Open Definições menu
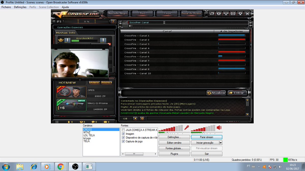 pos(20,7)
